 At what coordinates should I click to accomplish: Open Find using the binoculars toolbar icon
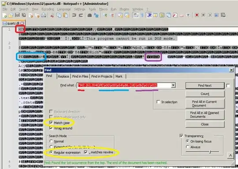tap(89, 15)
